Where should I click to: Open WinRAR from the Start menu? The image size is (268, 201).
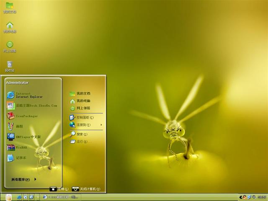(17, 147)
